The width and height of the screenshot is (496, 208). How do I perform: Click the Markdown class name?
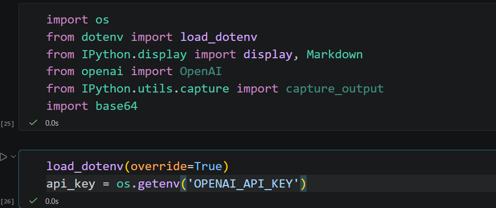(x=335, y=55)
